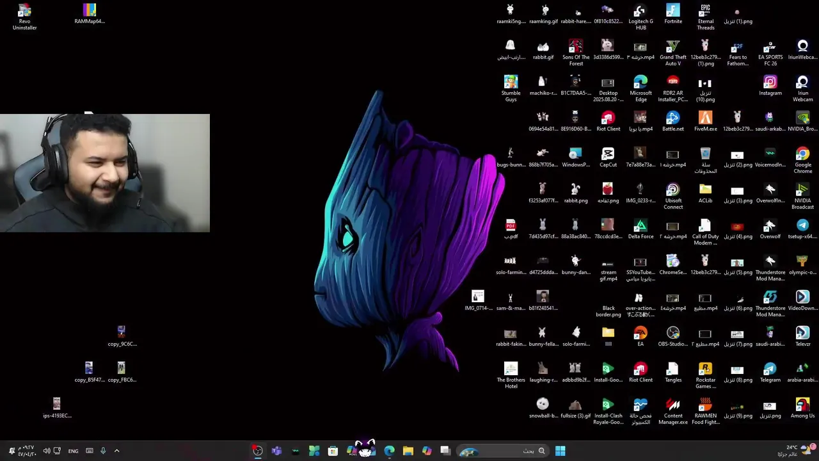This screenshot has width=819, height=461.
Task: Select the Recycle Bin icon
Action: pyautogui.click(x=705, y=161)
